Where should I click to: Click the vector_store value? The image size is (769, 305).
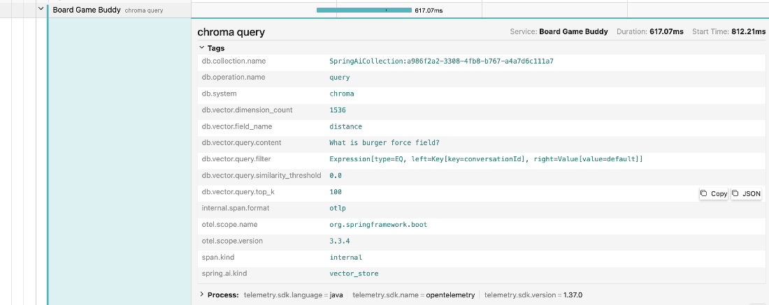354,273
